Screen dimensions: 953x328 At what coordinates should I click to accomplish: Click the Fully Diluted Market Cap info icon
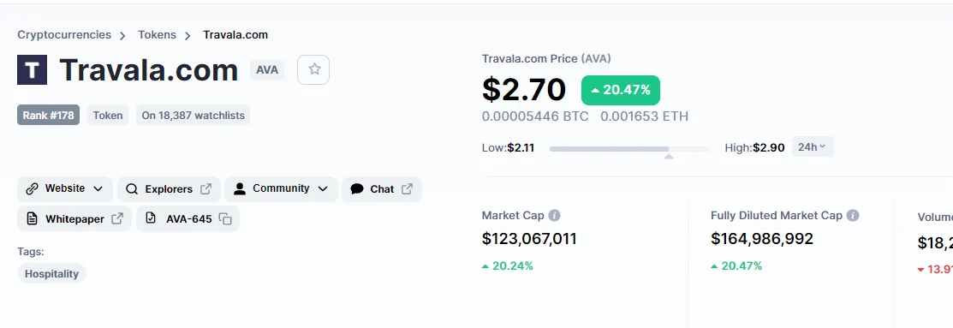point(853,216)
